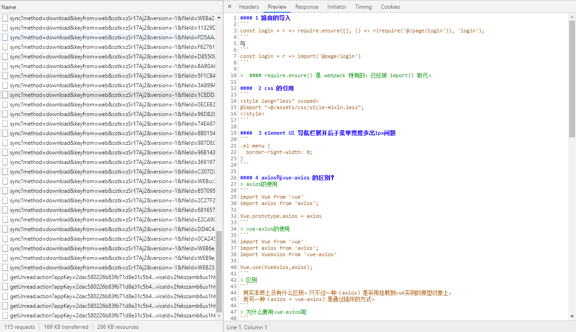
Task: Click line "const login = r => import('@page/login')"
Action: 301,57
